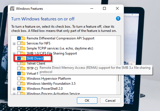Enable SMB 1.0/CIFS File Sharing Support checkbox
The image size is (160, 111).
[19, 53]
